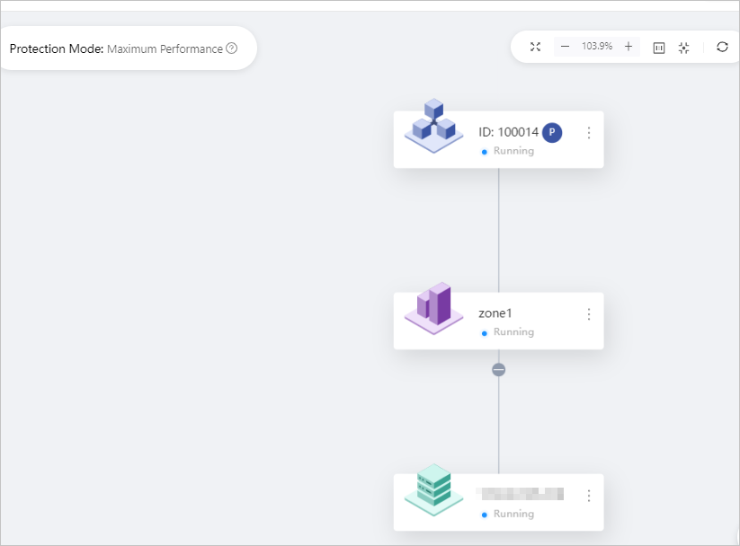740x546 pixels.
Task: Select the zone1 node label
Action: click(x=495, y=313)
